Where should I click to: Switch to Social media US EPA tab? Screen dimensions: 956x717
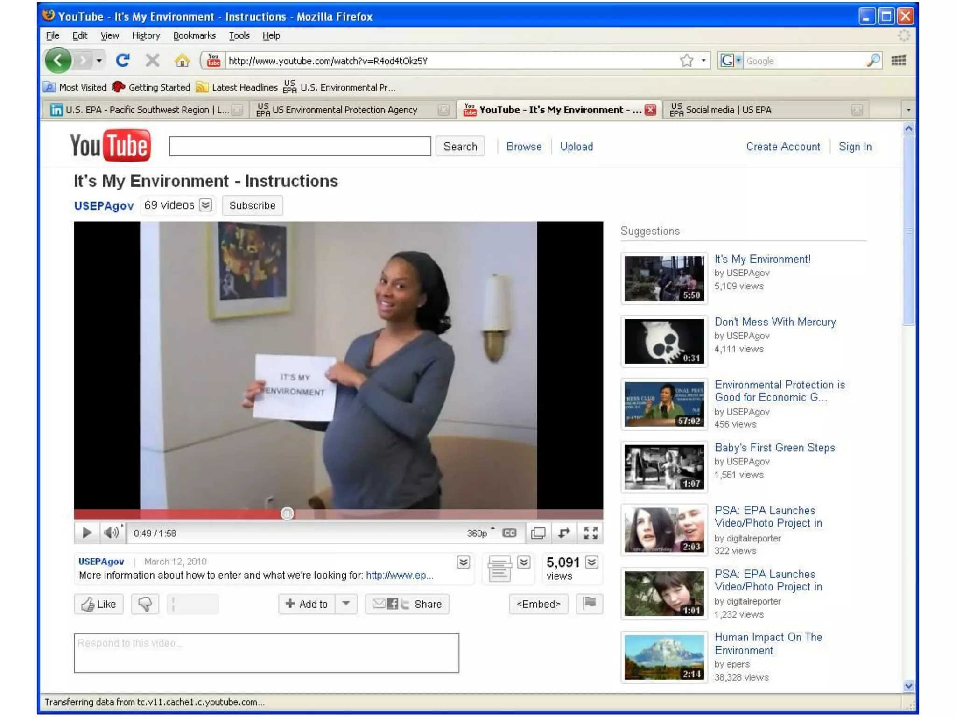click(728, 110)
